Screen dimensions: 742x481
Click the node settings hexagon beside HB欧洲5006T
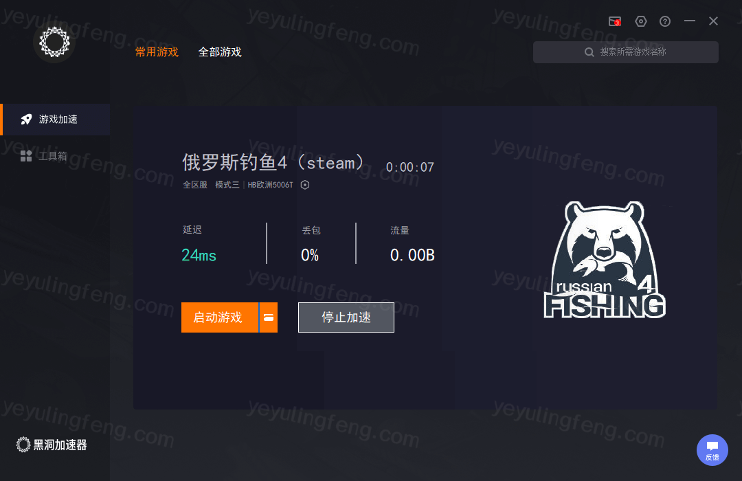305,185
